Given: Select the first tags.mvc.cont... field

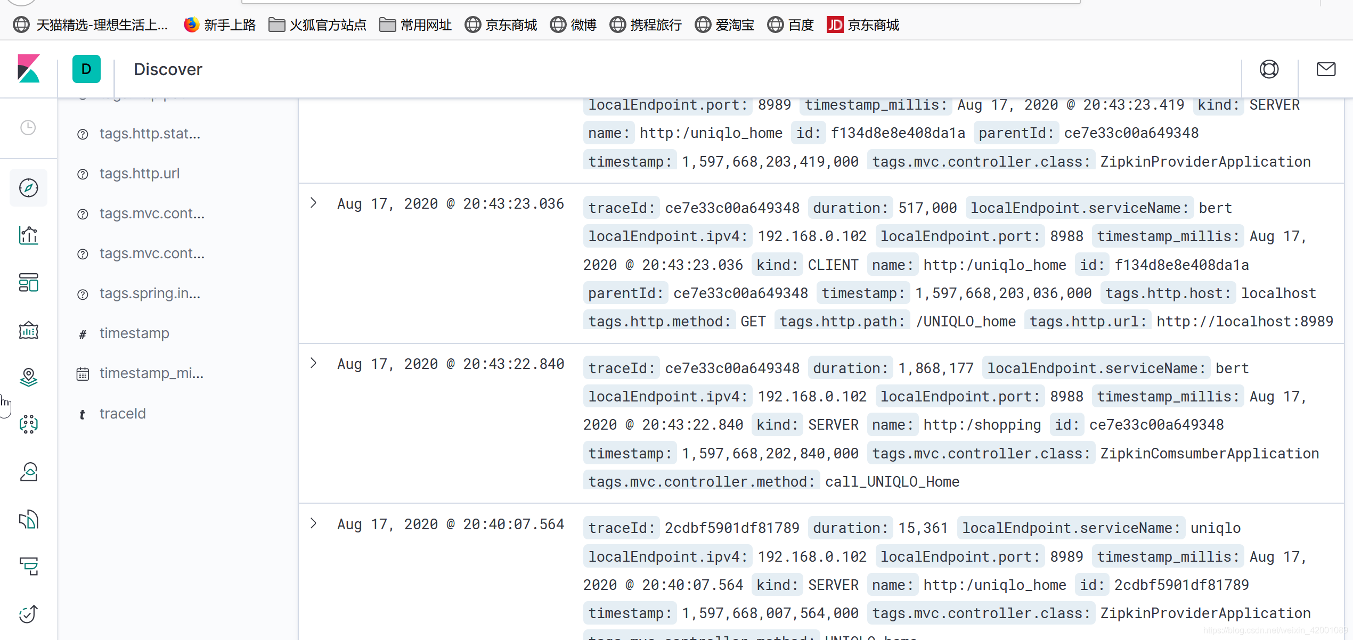Looking at the screenshot, I should [x=152, y=214].
